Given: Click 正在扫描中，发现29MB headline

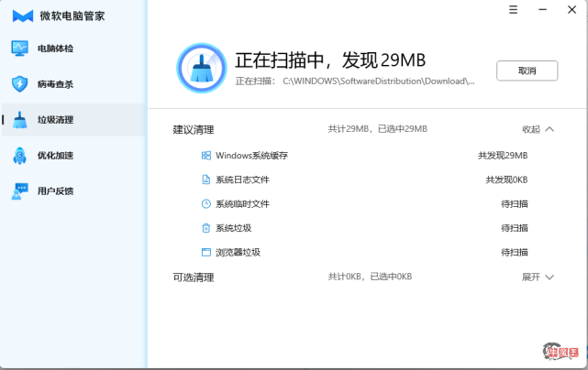Looking at the screenshot, I should 330,60.
